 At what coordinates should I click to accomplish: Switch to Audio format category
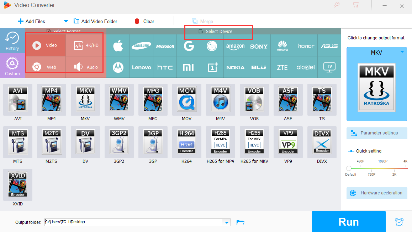pos(86,67)
